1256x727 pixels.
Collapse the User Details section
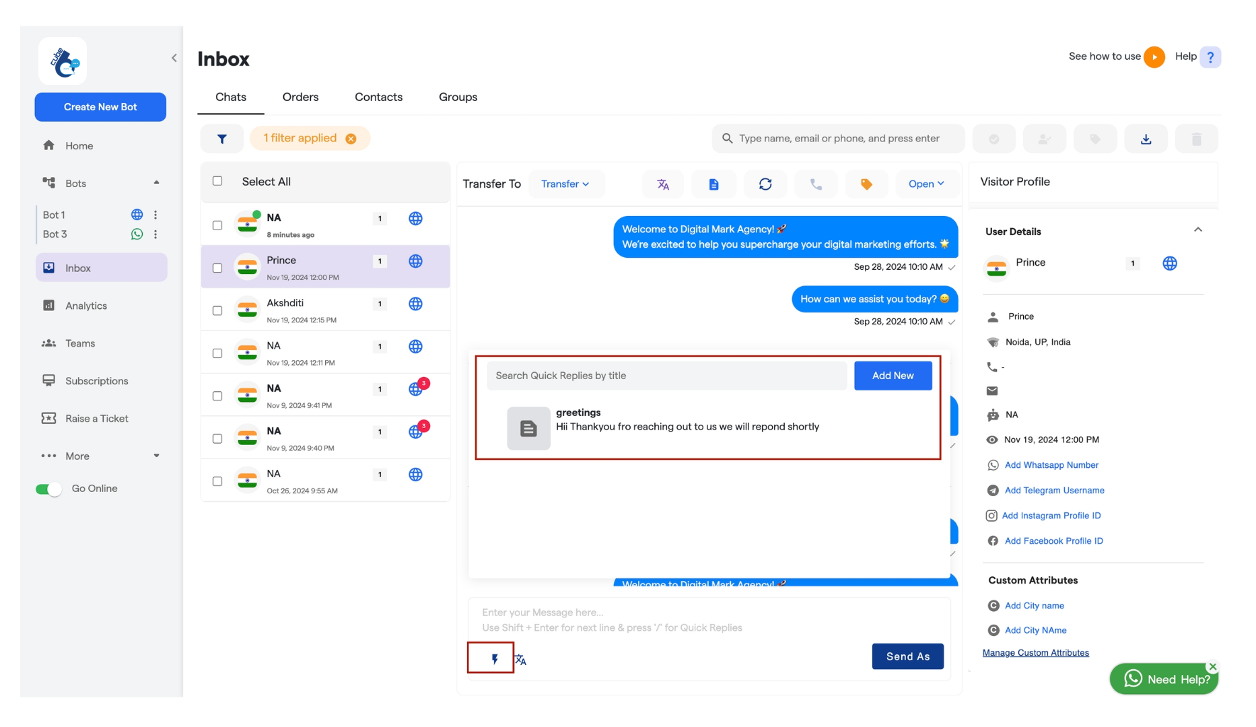tap(1198, 230)
